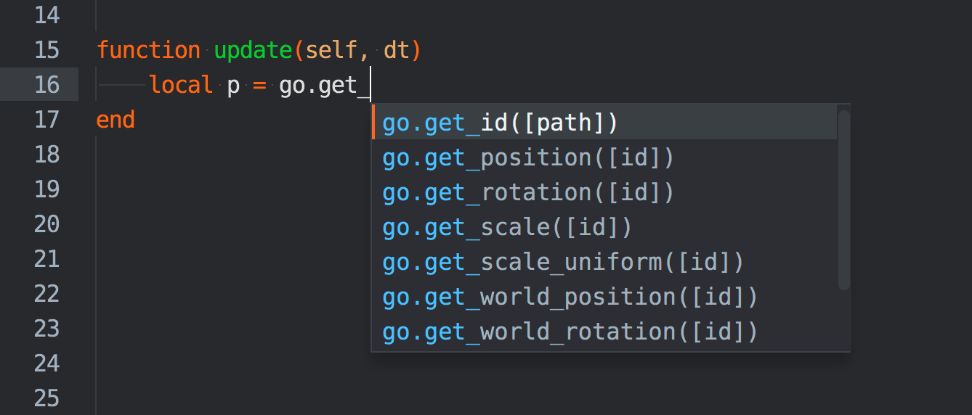Click line number 14 in the gutter
This screenshot has height=415, width=972.
(x=46, y=15)
